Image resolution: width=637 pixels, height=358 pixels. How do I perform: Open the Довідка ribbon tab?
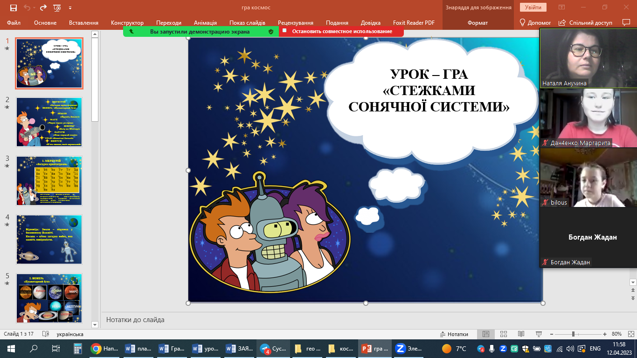[x=371, y=22]
